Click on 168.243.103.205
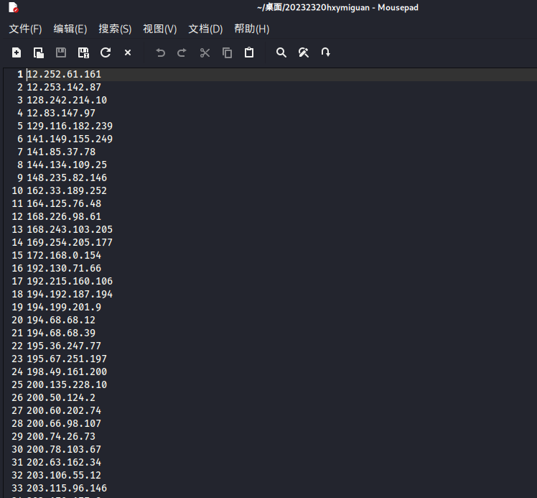This screenshot has height=498, width=537. point(70,230)
